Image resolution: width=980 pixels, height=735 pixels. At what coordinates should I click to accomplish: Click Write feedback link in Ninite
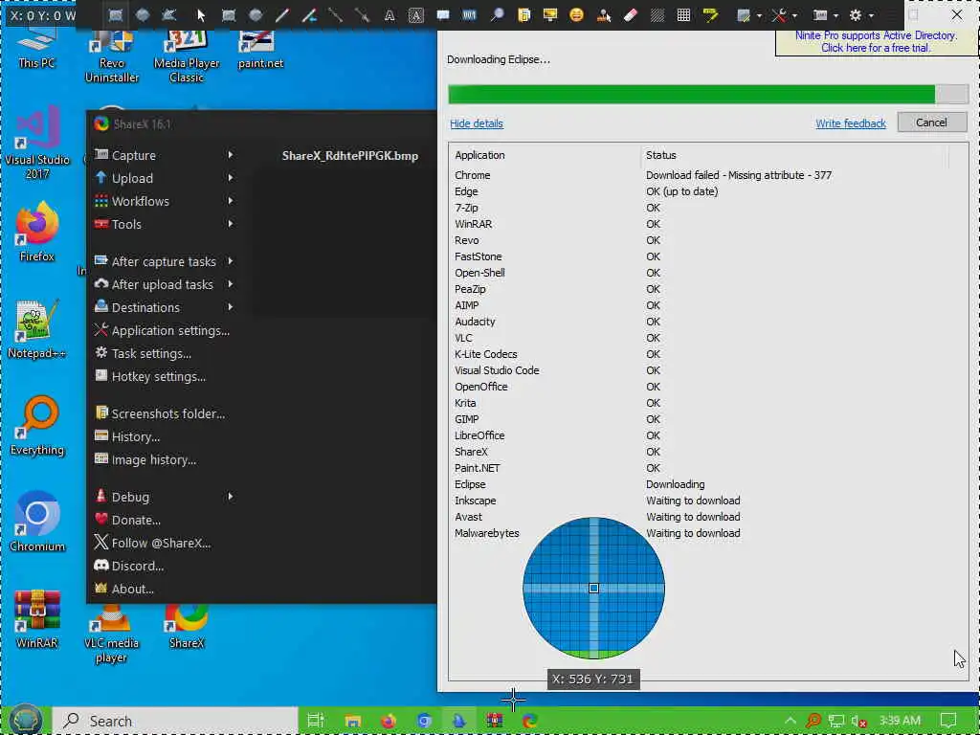click(x=851, y=123)
